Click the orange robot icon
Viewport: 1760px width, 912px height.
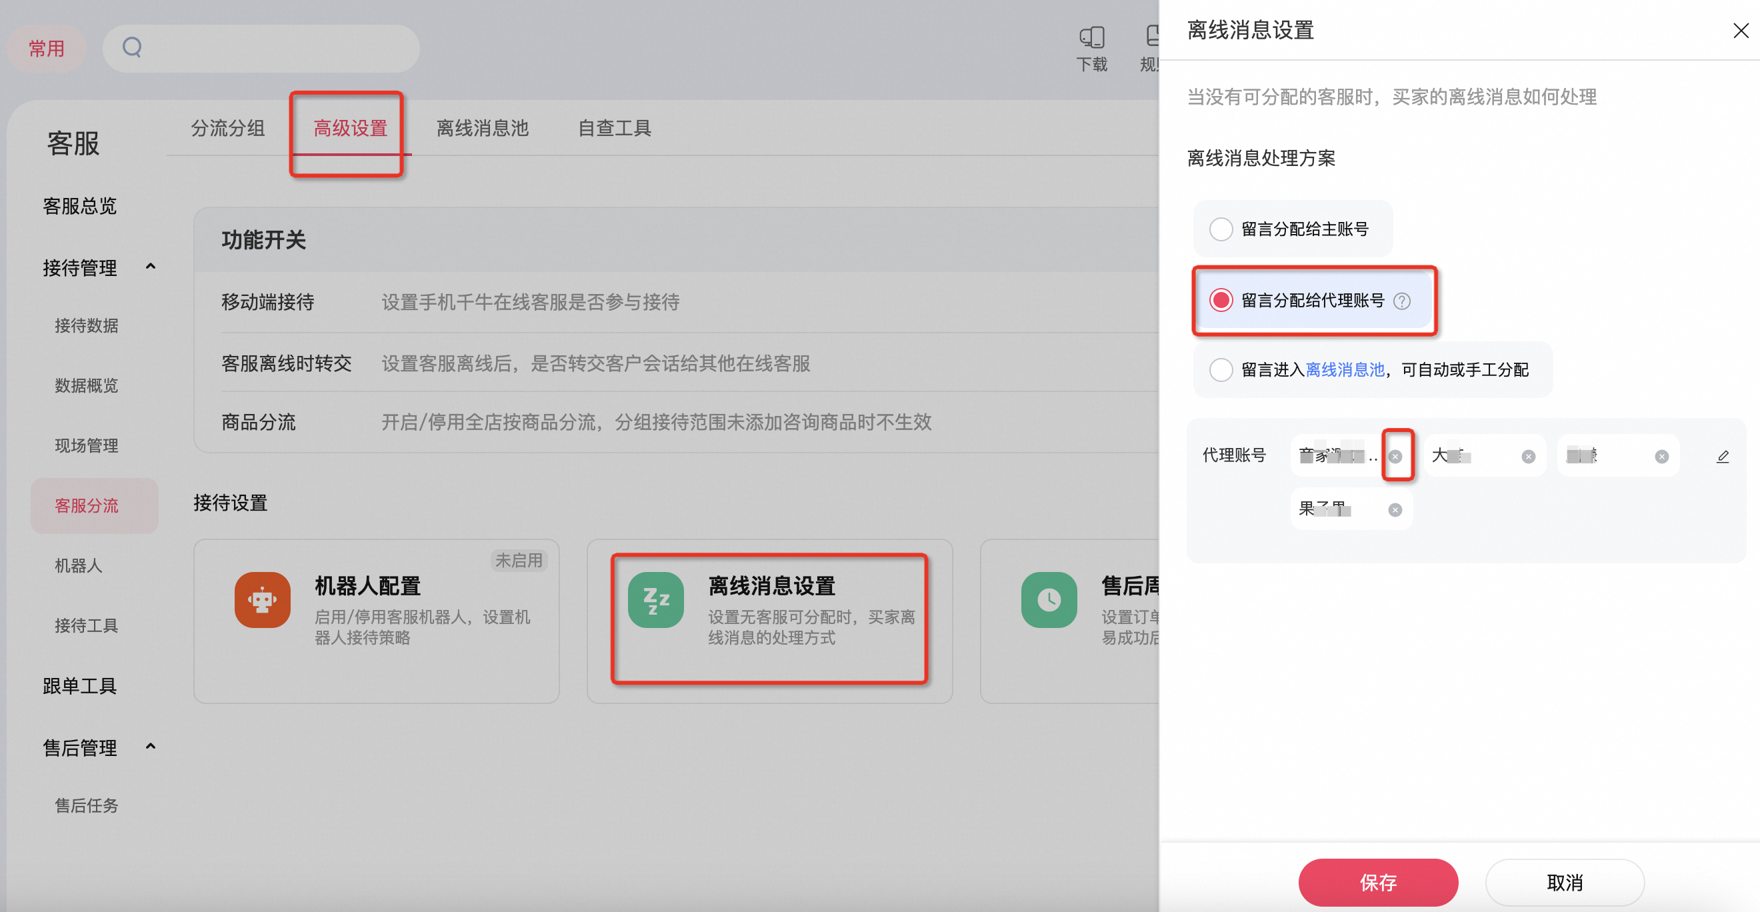[x=263, y=600]
